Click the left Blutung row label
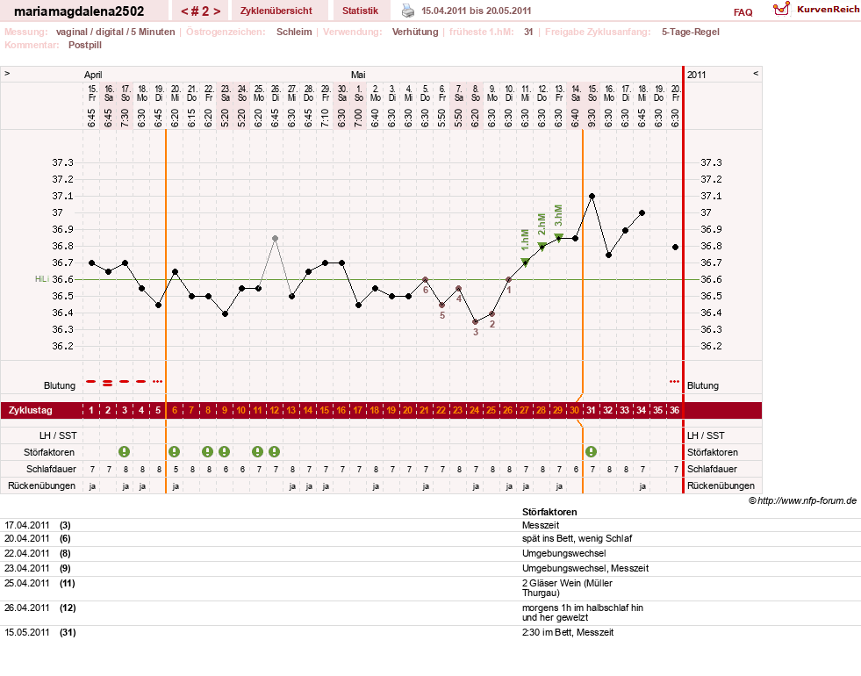Screen dimensions: 861x676 click(60, 385)
